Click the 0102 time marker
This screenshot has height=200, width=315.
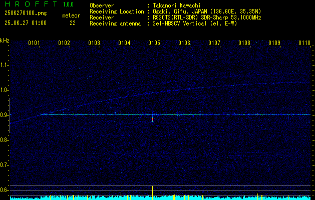[x=64, y=43]
